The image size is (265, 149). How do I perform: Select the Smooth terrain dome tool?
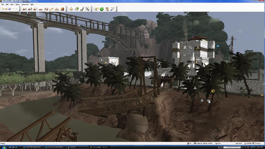pyautogui.click(x=41, y=9)
